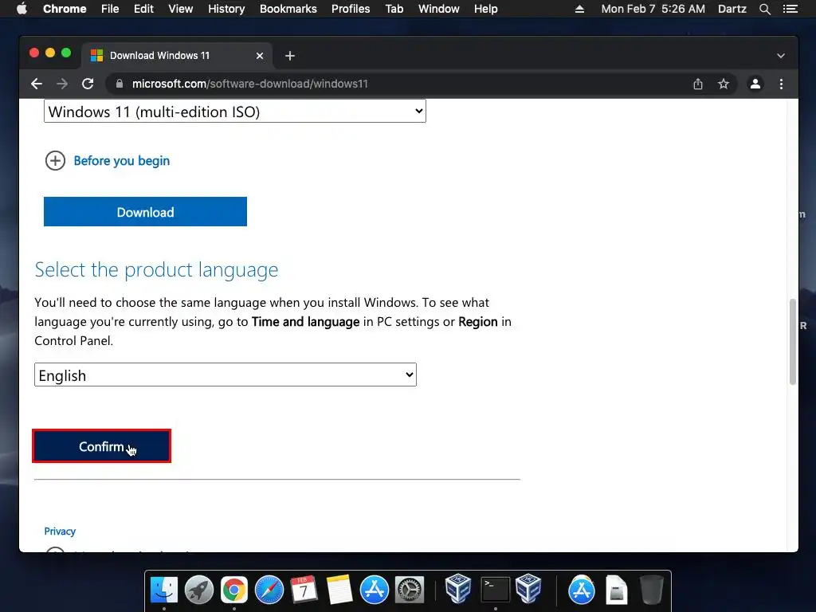816x612 pixels.
Task: Share this page with the share icon
Action: pyautogui.click(x=698, y=84)
